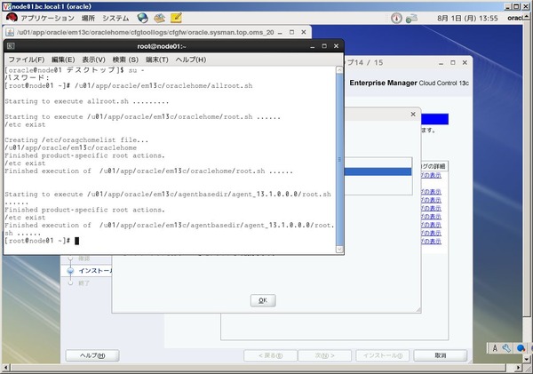Click the ヘルプ(H) button in the installer
The width and height of the screenshot is (533, 374).
click(92, 355)
